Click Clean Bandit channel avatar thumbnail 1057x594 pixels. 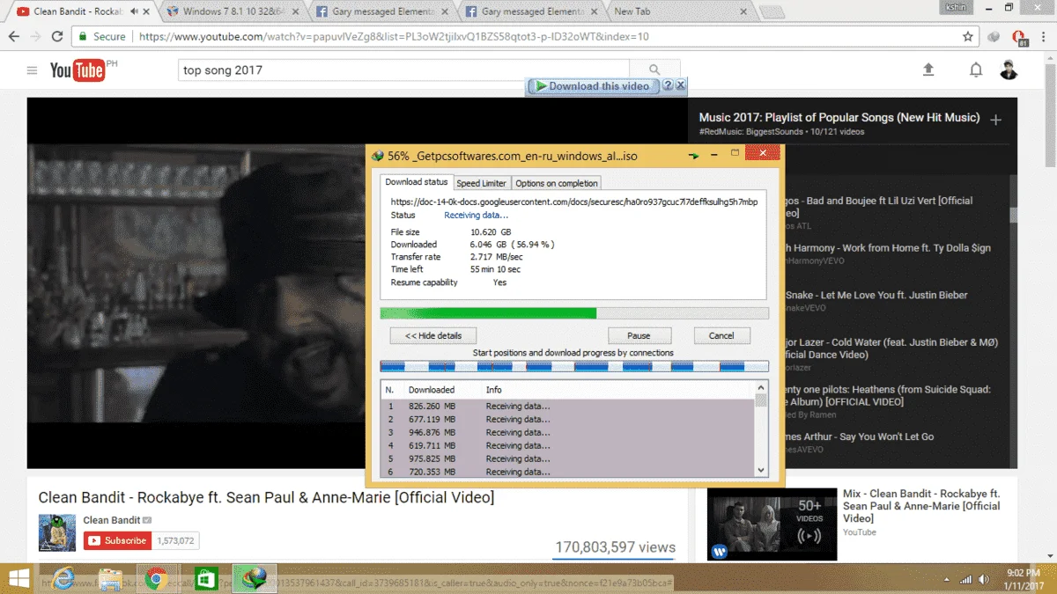click(57, 532)
